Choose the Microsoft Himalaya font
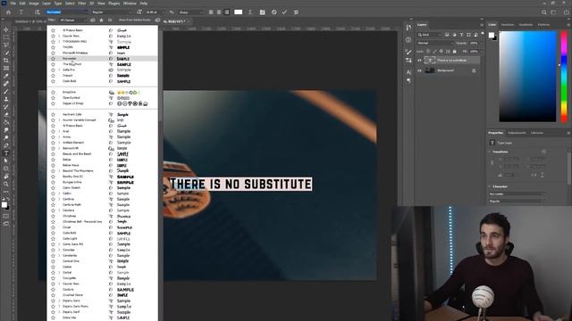This screenshot has width=572, height=321. click(75, 53)
